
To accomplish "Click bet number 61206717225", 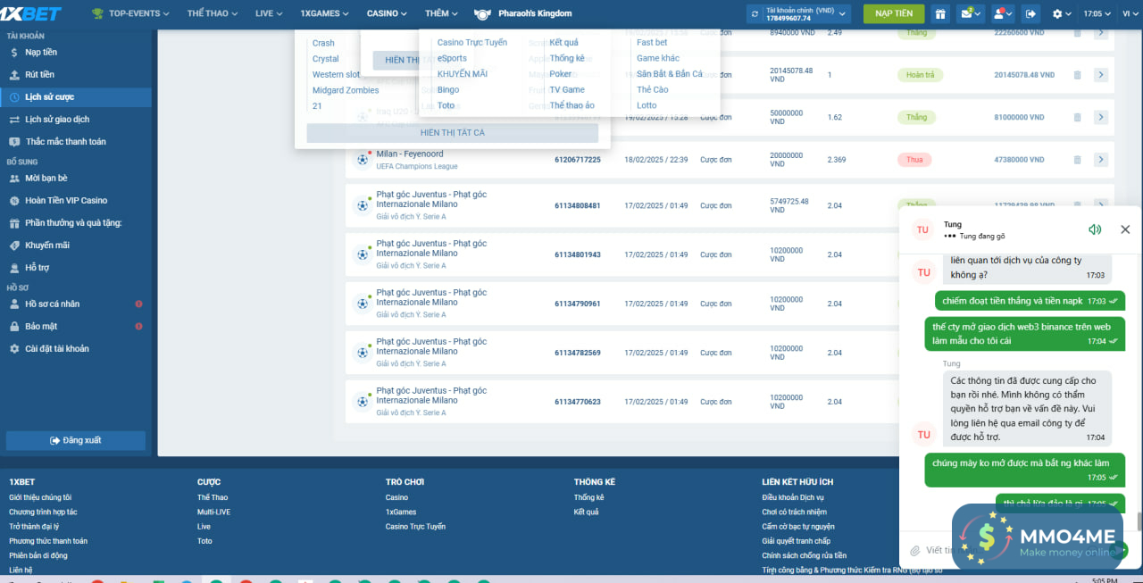I will (578, 160).
